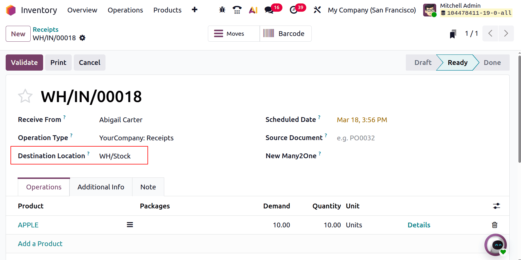521x260 pixels.
Task: Open Details for the APPLE line
Action: (419, 225)
